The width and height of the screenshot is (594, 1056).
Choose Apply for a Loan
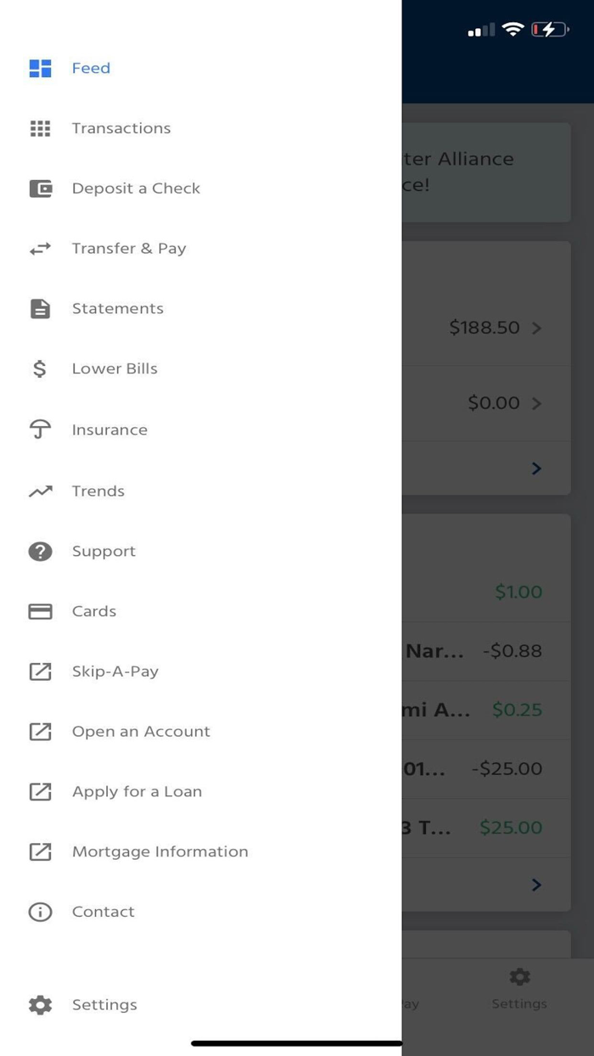coord(137,792)
